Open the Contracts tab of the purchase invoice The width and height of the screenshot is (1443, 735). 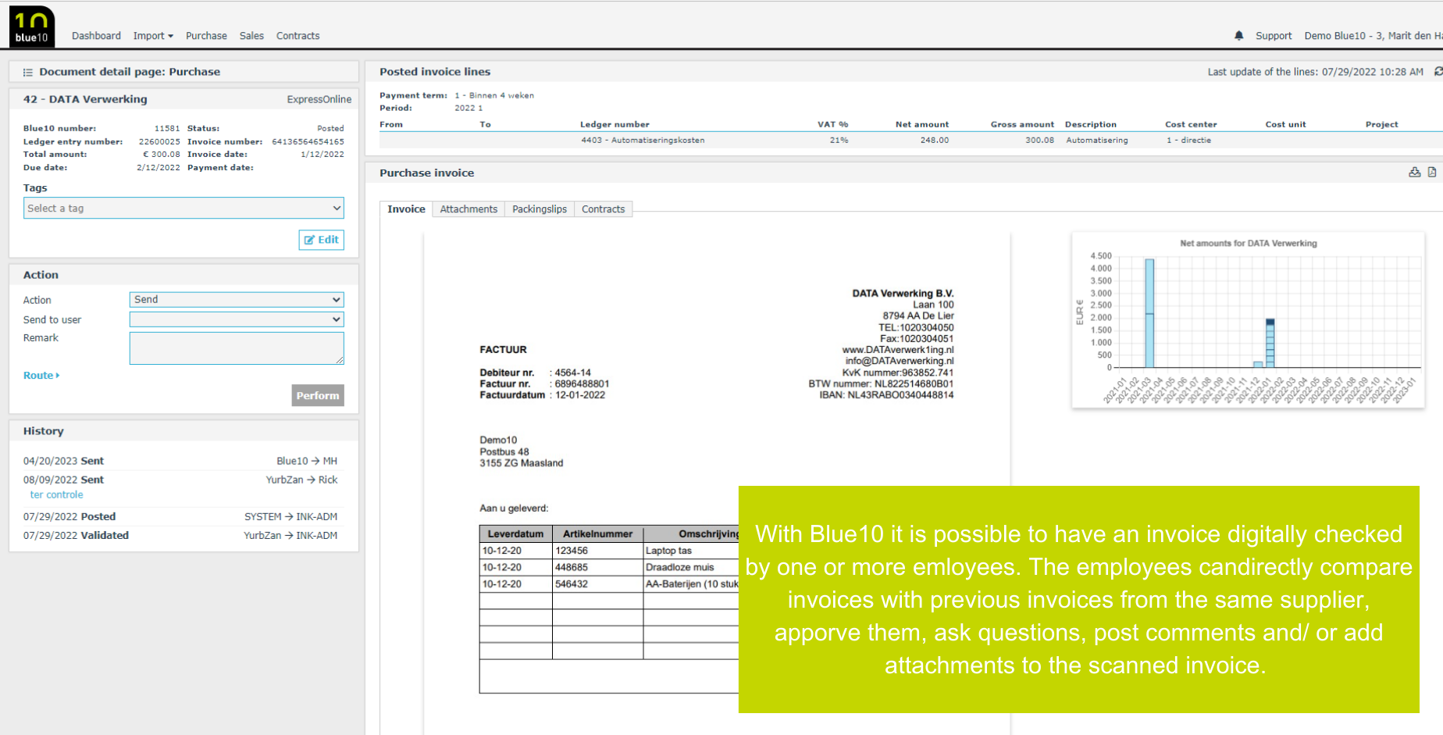pos(603,209)
